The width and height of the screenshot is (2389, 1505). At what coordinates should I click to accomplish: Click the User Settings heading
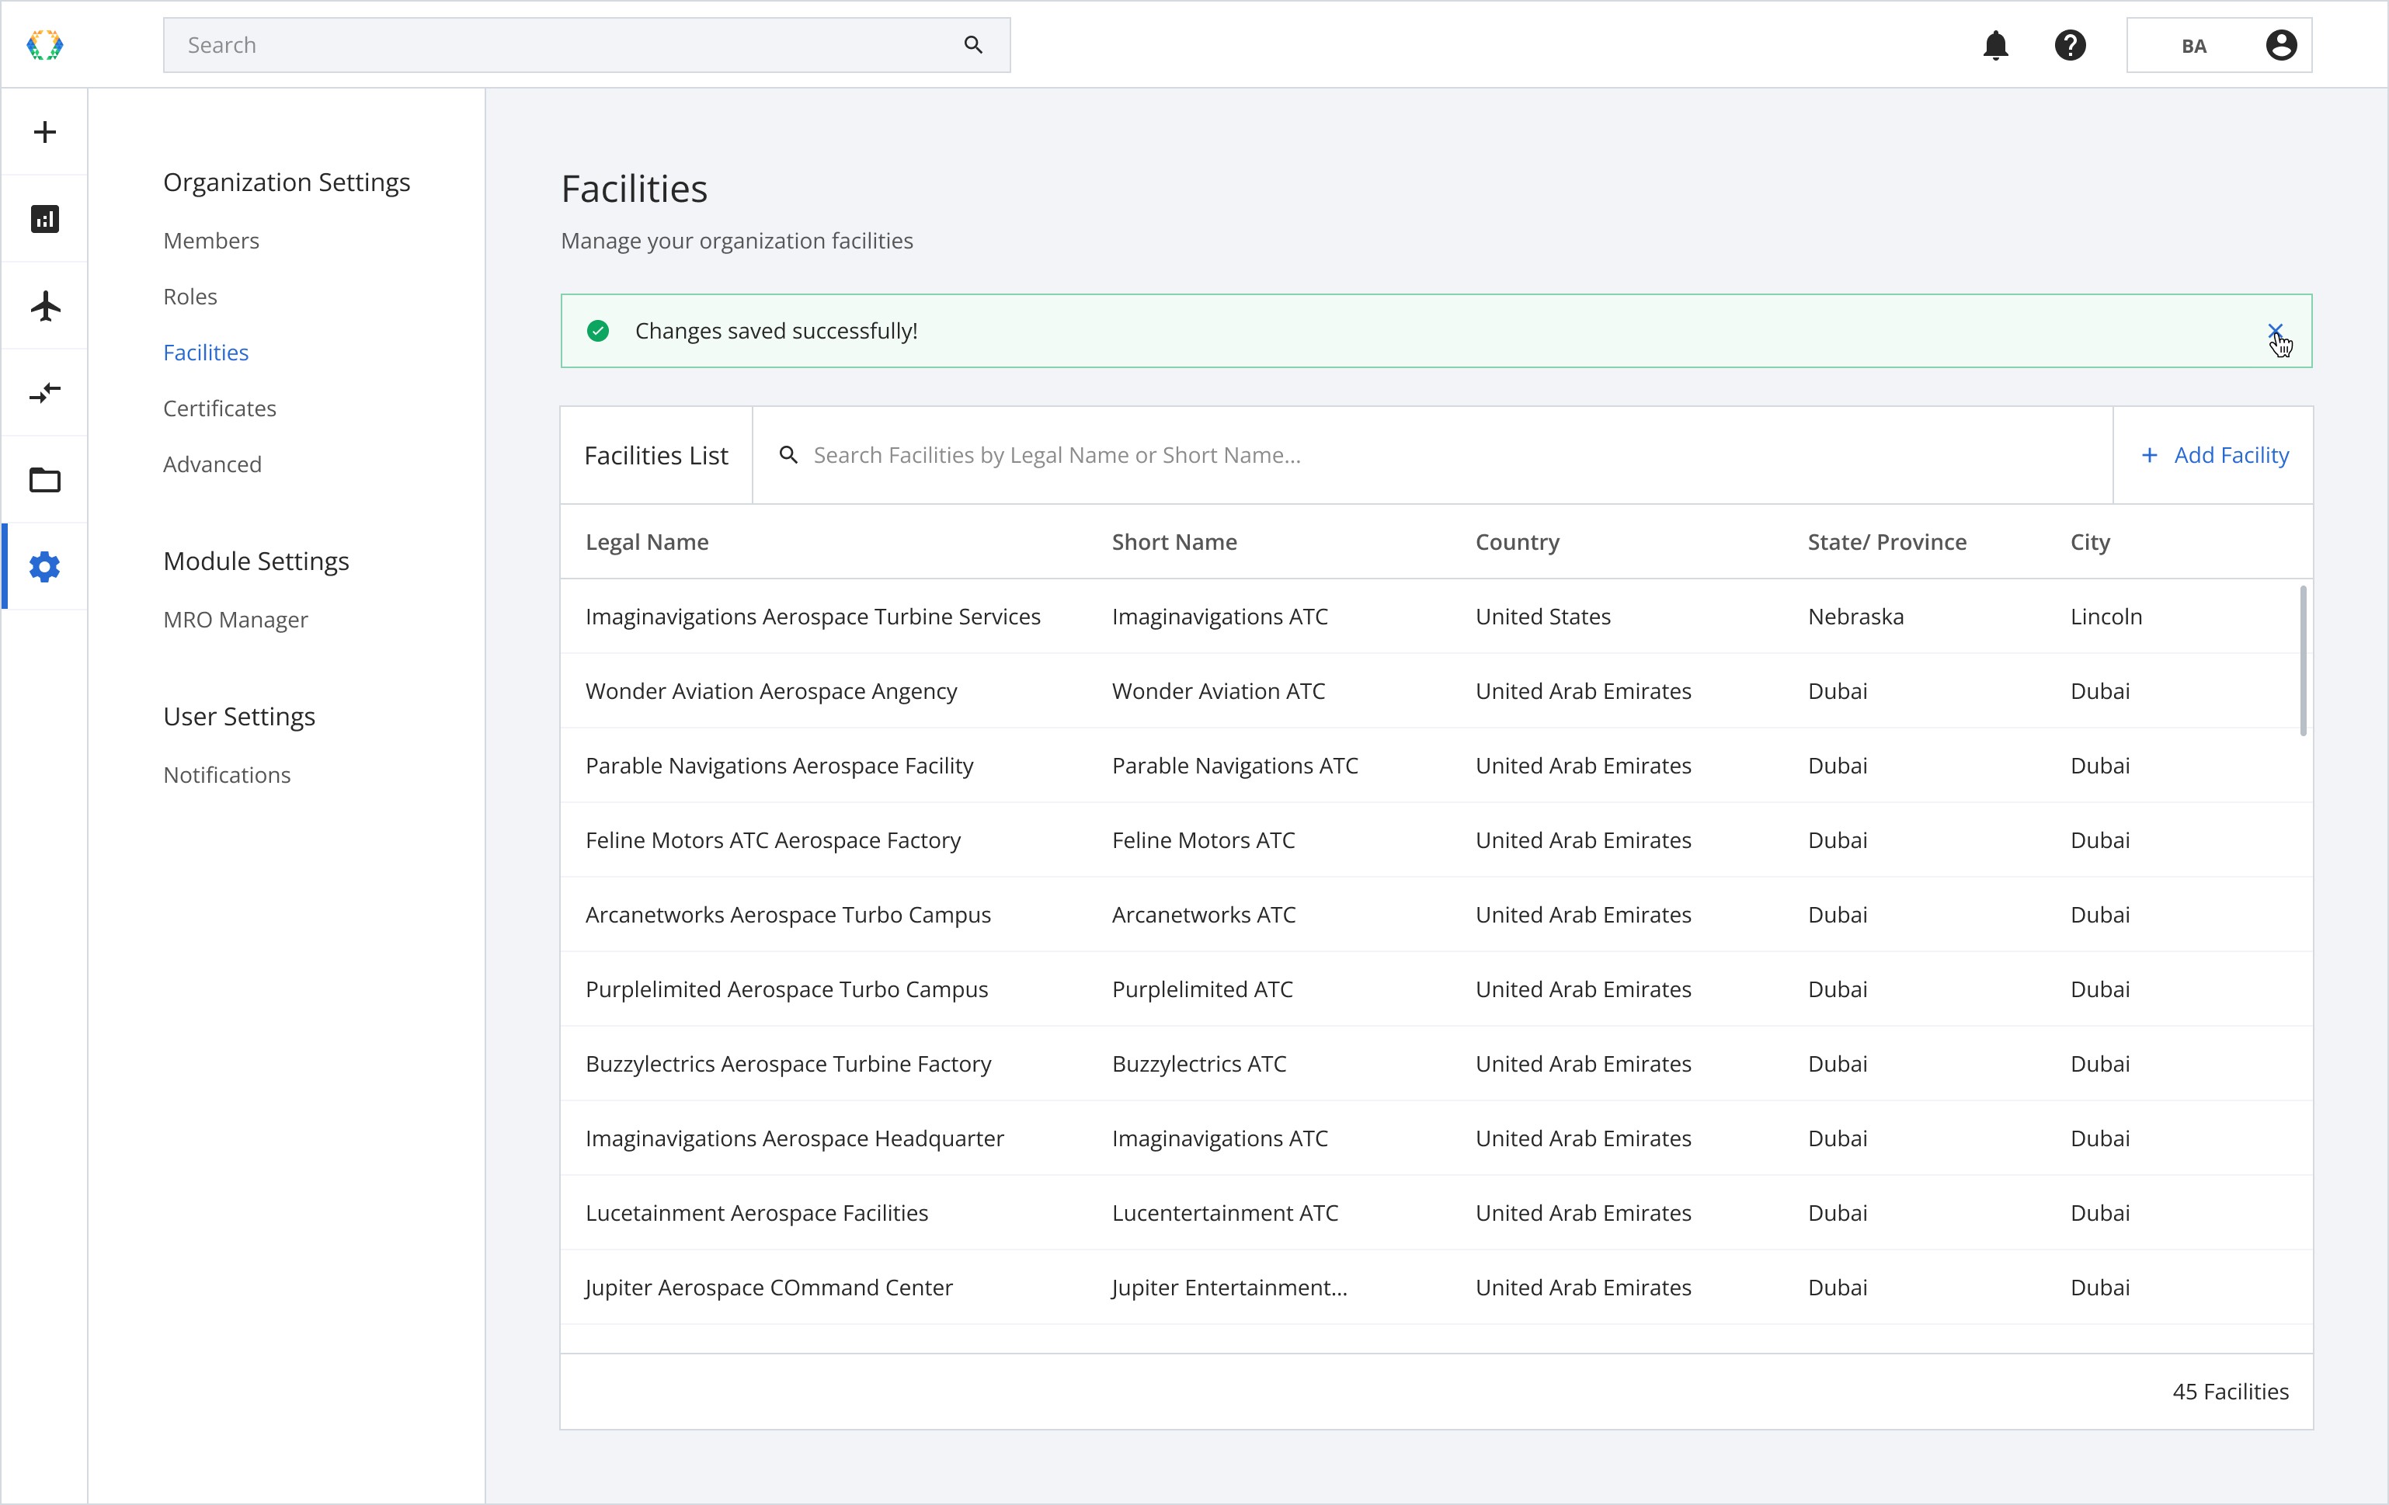239,716
